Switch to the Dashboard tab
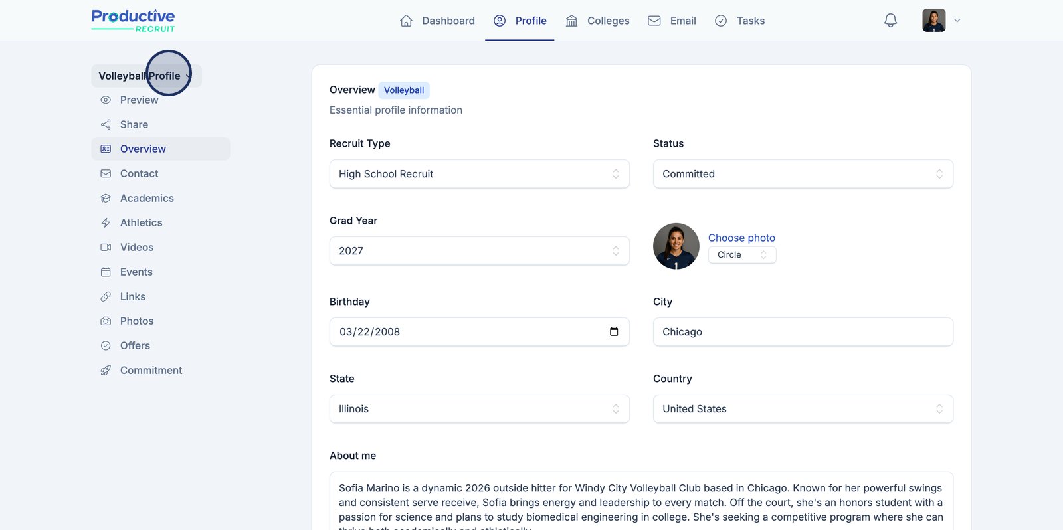The width and height of the screenshot is (1063, 530). coord(438,21)
